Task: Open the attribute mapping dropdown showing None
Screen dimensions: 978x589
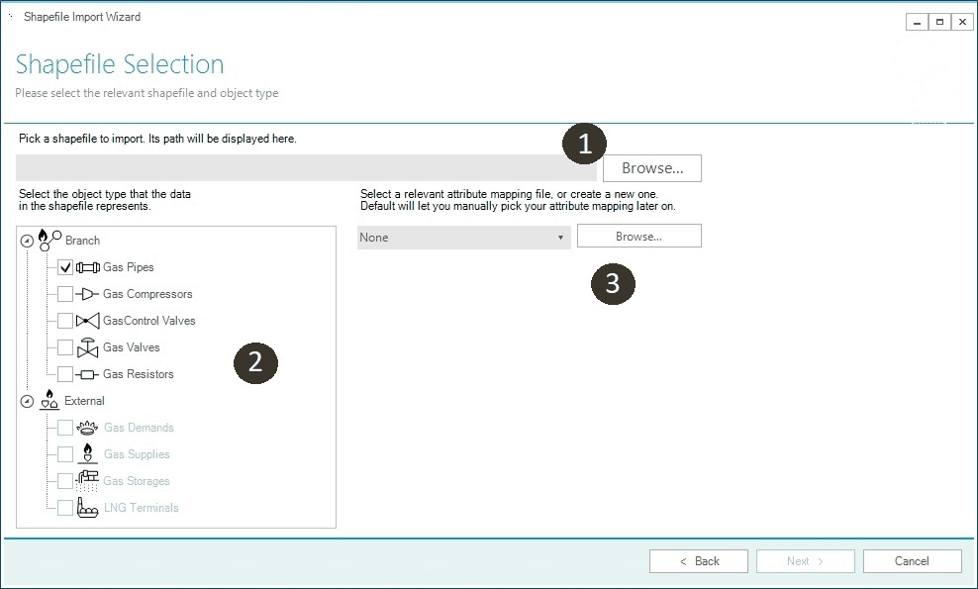Action: click(x=463, y=238)
